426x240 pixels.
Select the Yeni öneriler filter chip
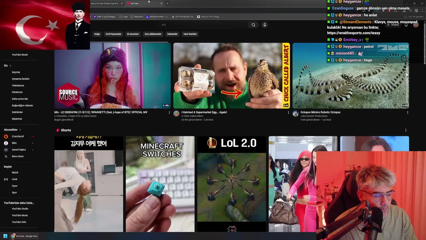click(190, 34)
